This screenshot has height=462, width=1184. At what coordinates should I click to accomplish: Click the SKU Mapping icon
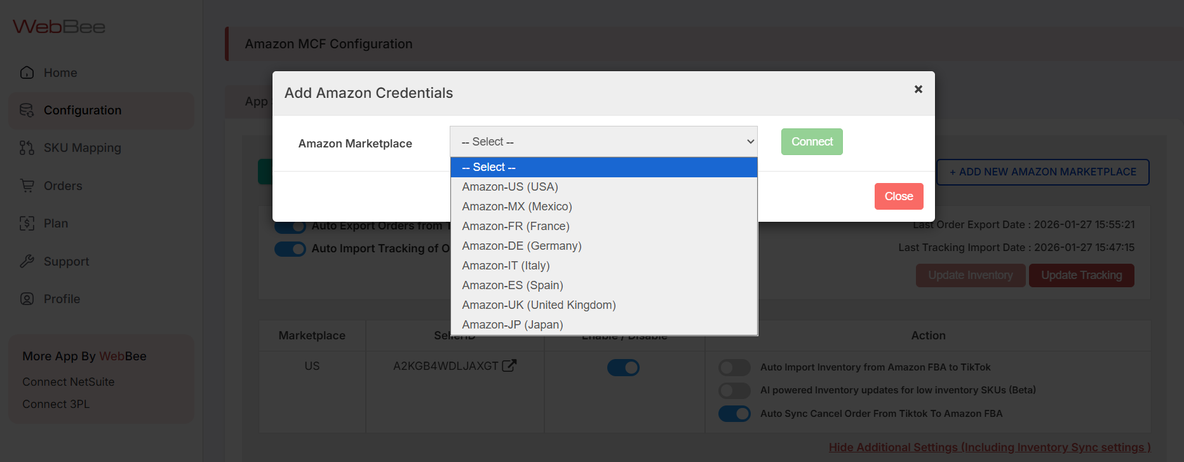27,148
